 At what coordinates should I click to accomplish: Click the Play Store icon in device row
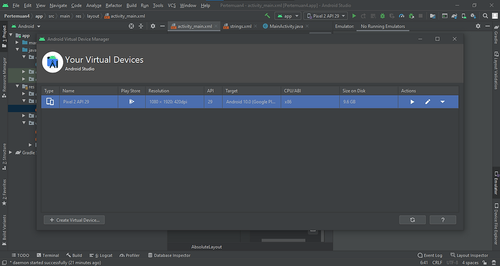pos(132,102)
